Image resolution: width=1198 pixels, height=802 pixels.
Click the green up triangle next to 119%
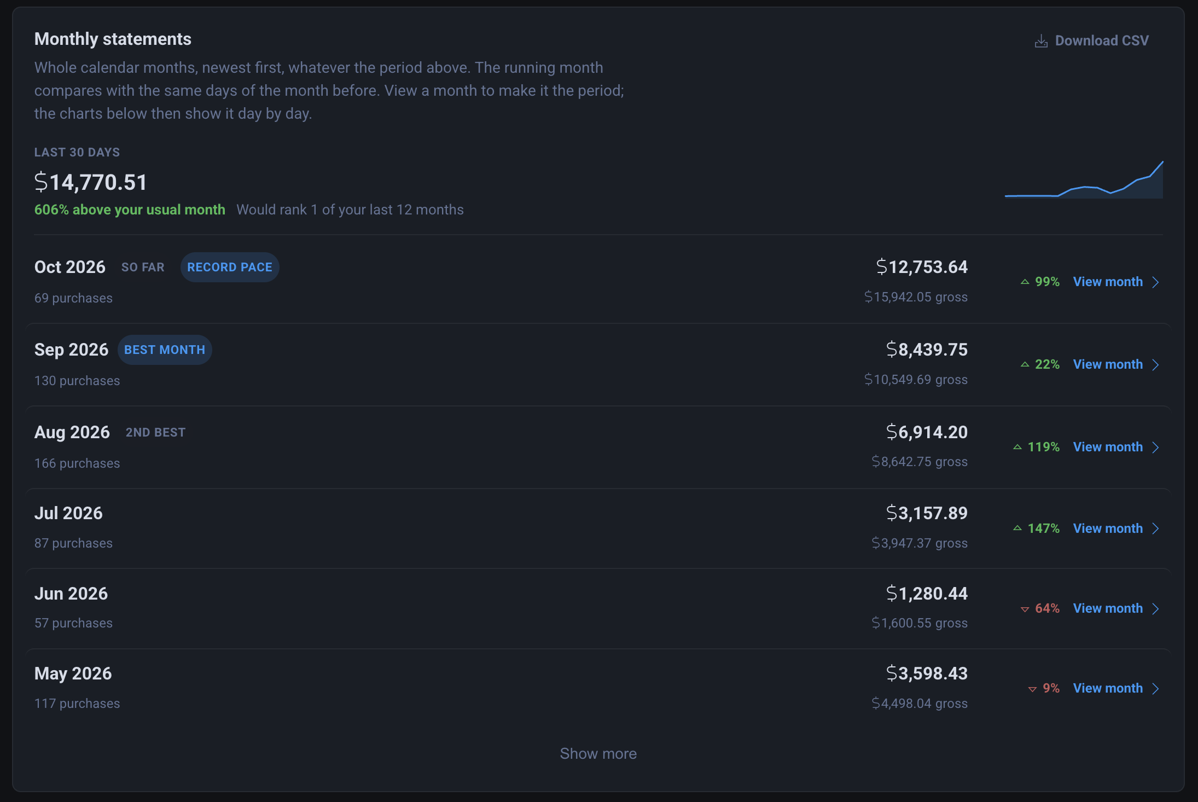pyautogui.click(x=1017, y=448)
